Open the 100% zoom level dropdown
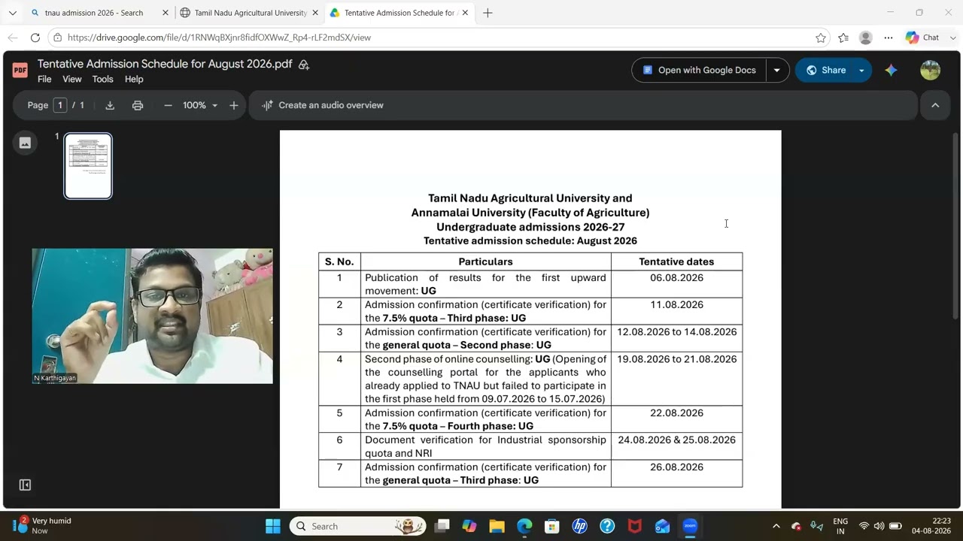The height and width of the screenshot is (541, 963). [x=200, y=105]
